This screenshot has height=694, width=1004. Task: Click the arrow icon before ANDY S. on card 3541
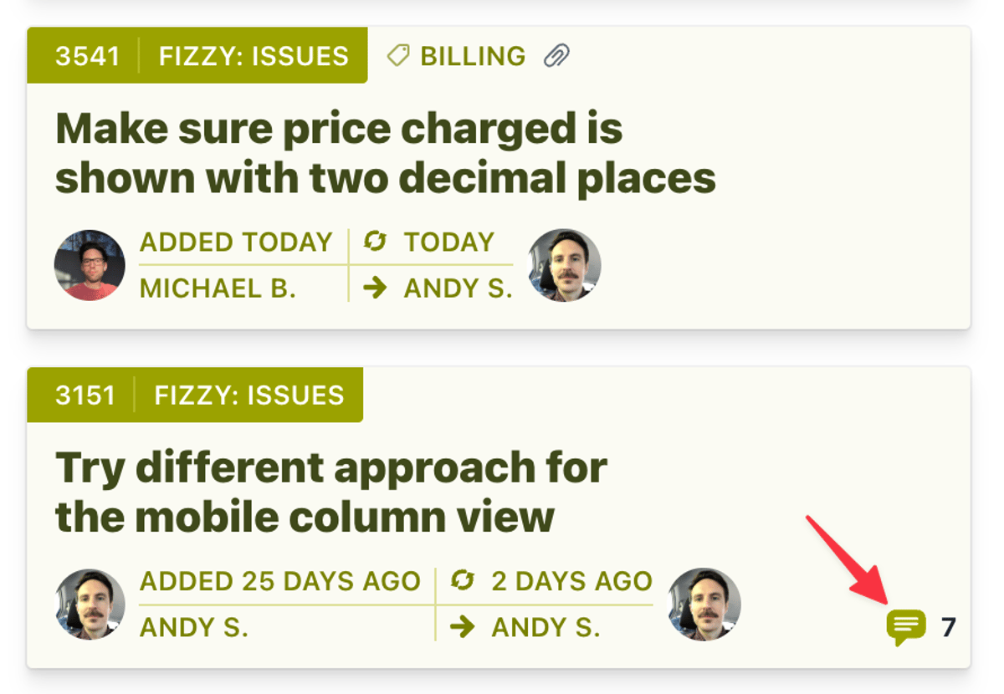376,288
